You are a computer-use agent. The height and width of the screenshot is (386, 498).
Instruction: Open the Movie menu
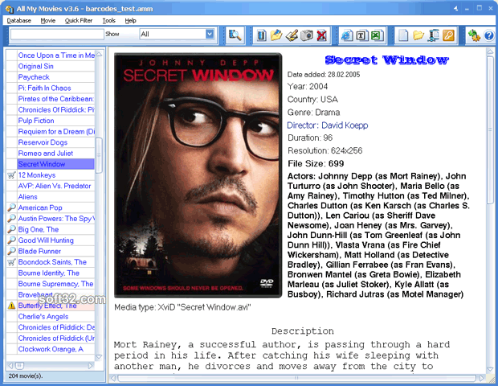coord(48,21)
